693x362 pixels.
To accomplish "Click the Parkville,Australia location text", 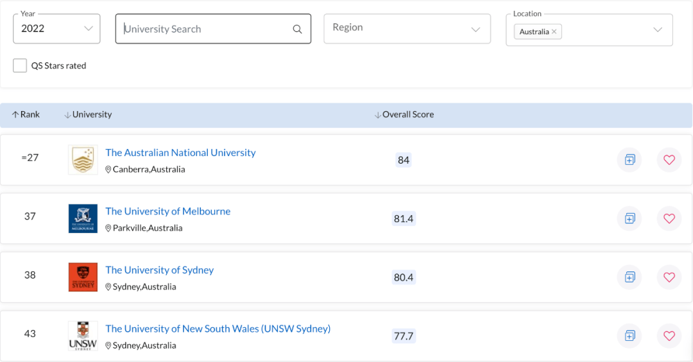I will coord(148,228).
